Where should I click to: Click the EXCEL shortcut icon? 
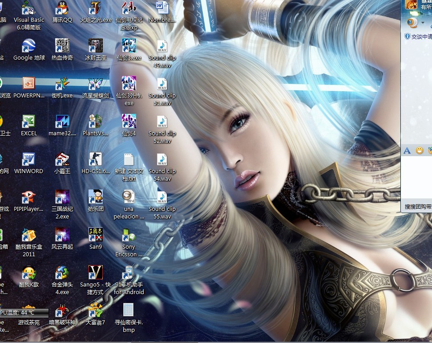coord(29,122)
